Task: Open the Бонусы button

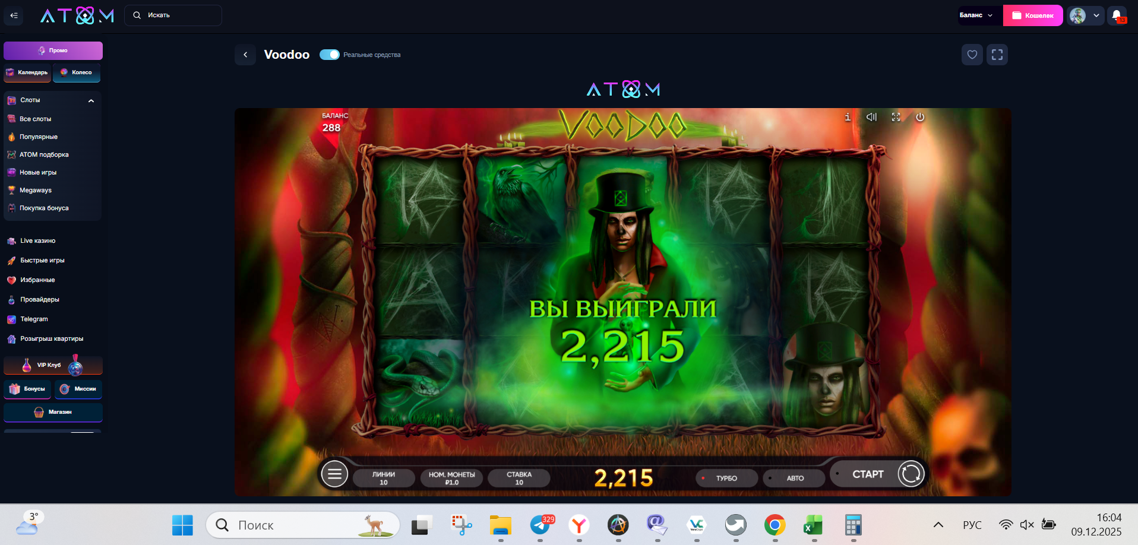Action: pos(27,389)
